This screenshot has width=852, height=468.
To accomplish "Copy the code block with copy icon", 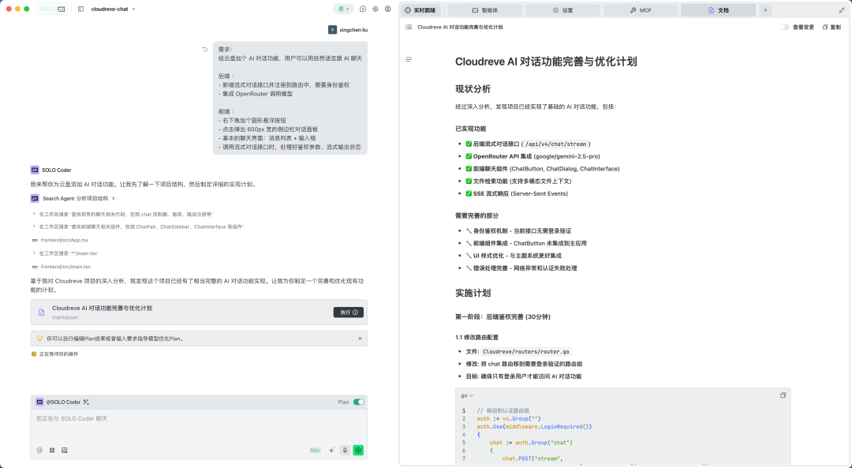I will [x=783, y=395].
